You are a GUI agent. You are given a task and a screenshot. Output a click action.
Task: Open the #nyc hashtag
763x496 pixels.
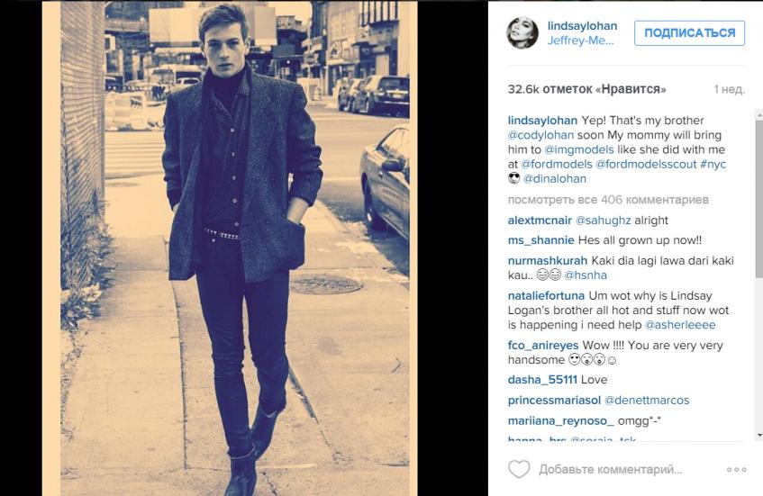(713, 165)
